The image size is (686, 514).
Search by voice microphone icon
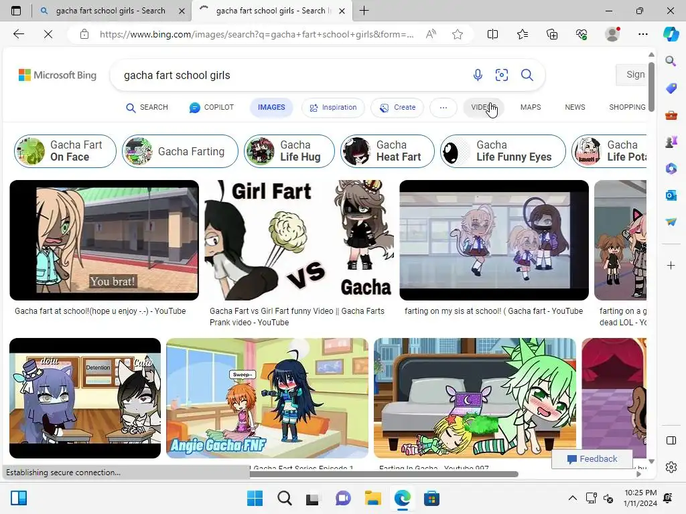478,75
